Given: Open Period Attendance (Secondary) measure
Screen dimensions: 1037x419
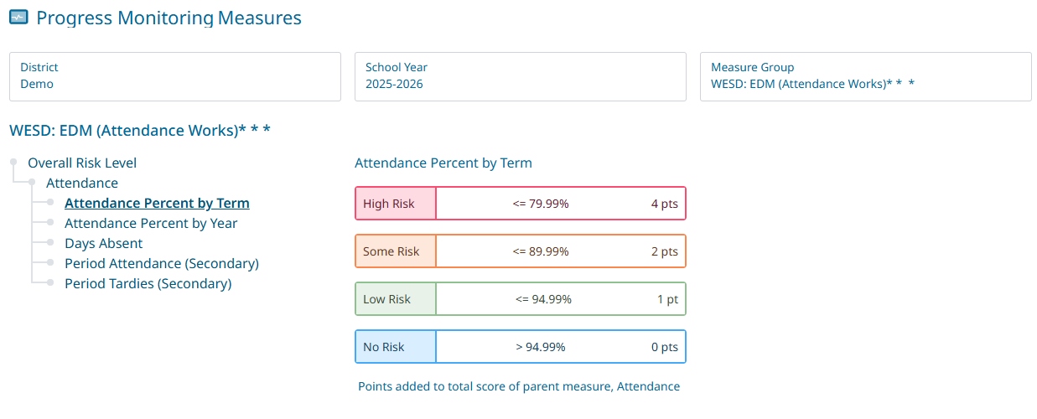Looking at the screenshot, I should (162, 263).
